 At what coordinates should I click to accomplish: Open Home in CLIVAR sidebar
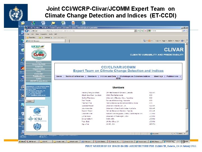[38, 62]
